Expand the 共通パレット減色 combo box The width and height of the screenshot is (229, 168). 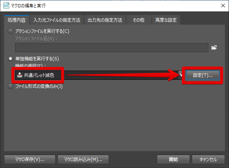(99, 75)
